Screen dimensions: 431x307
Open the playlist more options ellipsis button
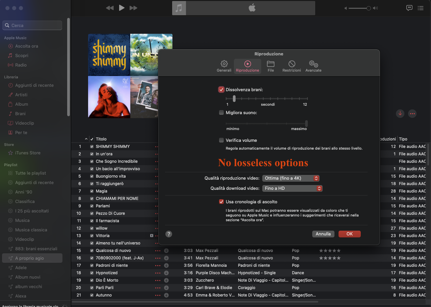point(412,113)
